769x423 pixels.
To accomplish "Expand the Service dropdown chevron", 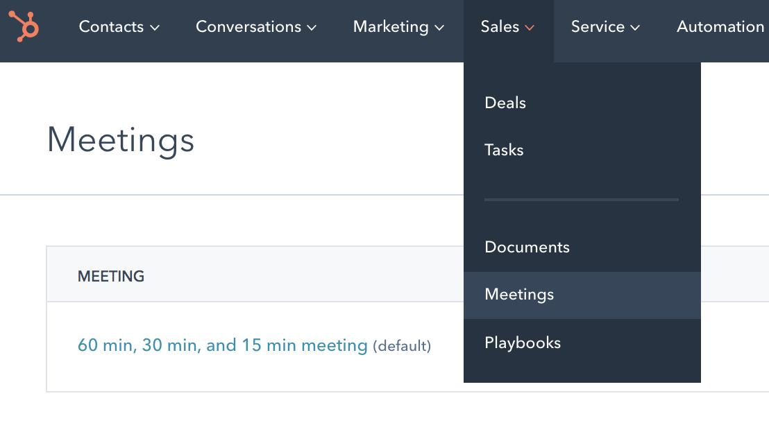I will coord(635,28).
